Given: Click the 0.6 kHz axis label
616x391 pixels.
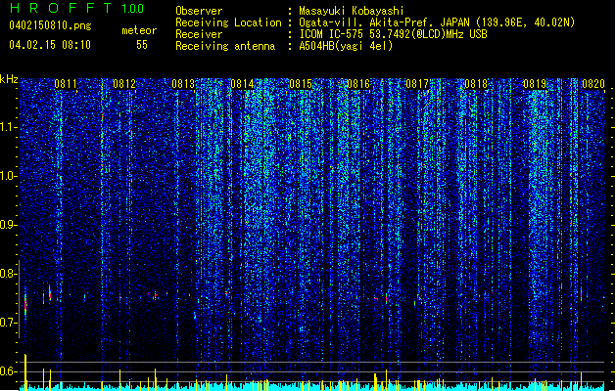Looking at the screenshot, I should [x=9, y=371].
